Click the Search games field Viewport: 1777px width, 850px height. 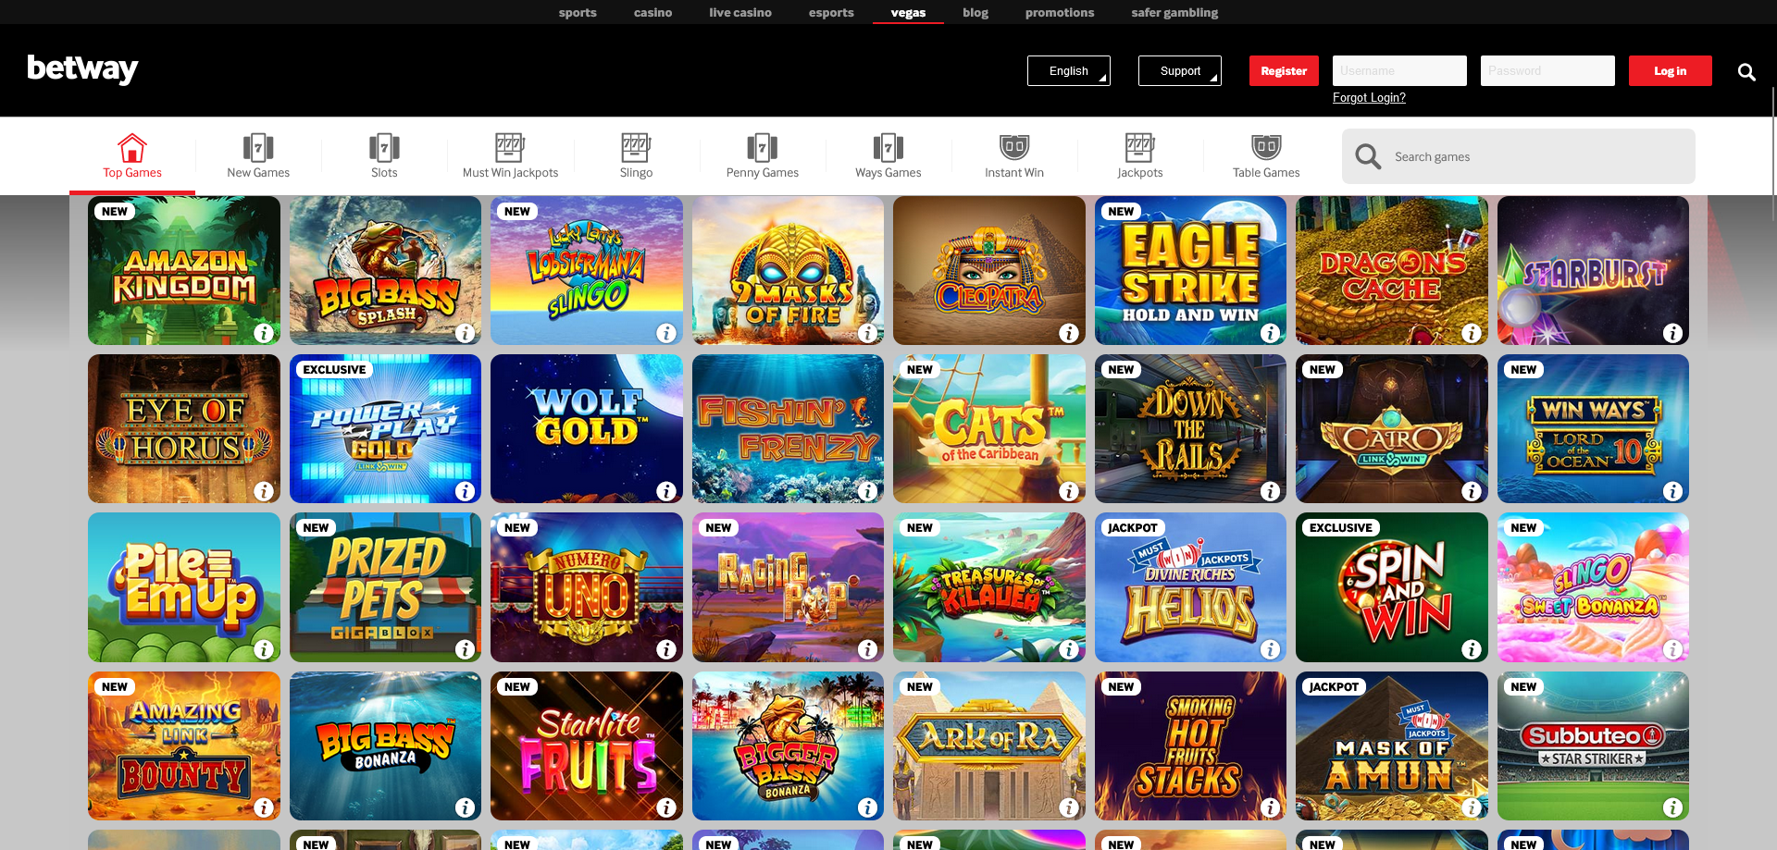pyautogui.click(x=1519, y=156)
